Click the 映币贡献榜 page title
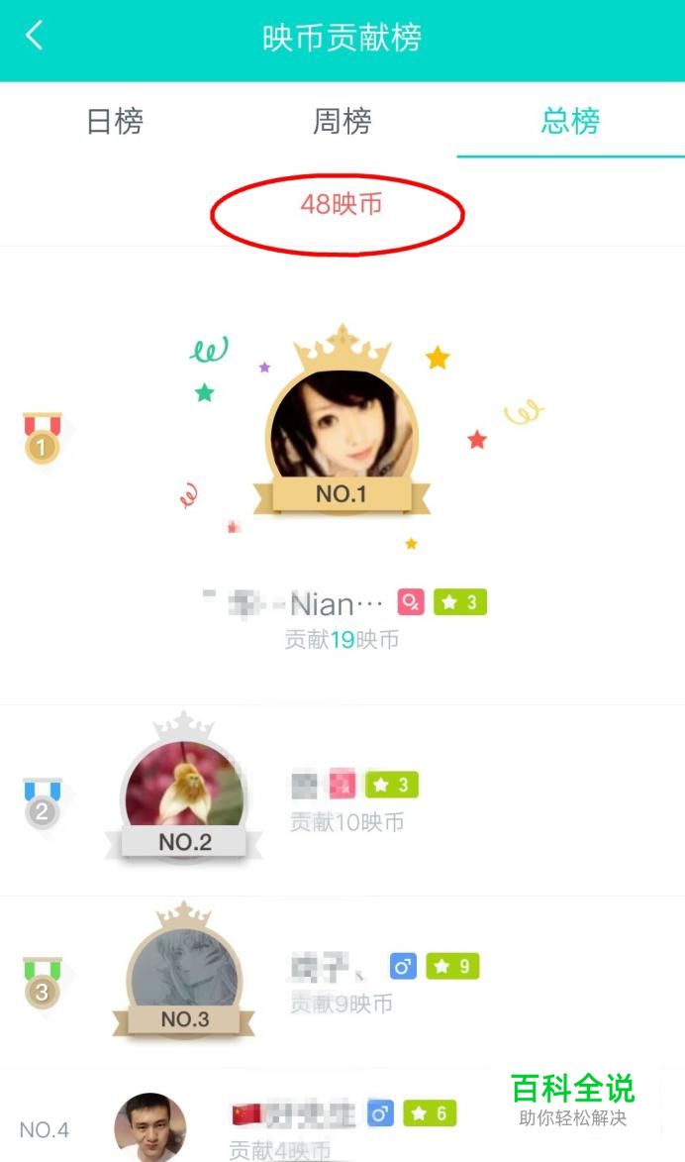Screen dimensions: 685x1162 (x=342, y=38)
